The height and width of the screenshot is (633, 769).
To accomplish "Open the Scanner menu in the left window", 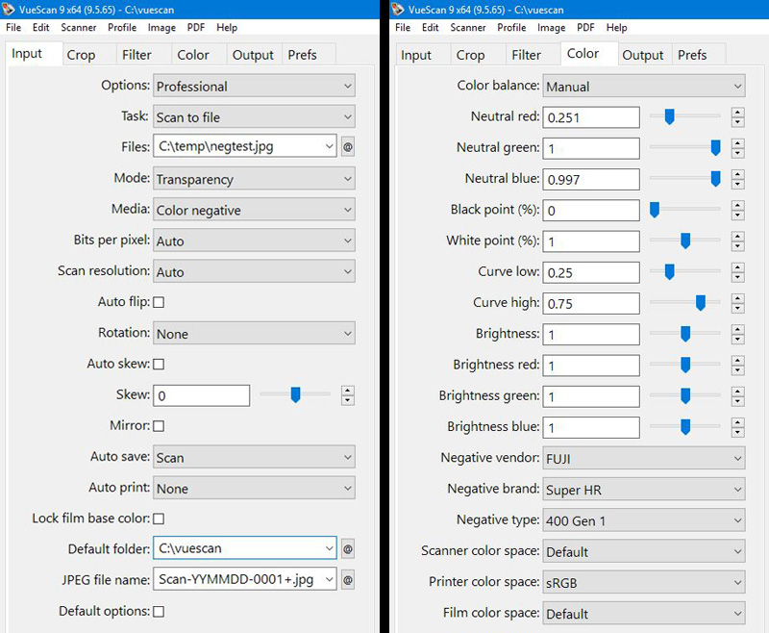I will point(78,28).
